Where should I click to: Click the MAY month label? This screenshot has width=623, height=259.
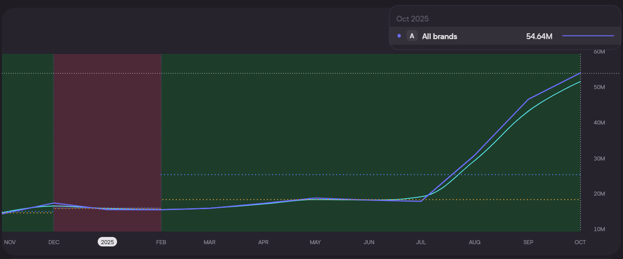click(x=315, y=242)
